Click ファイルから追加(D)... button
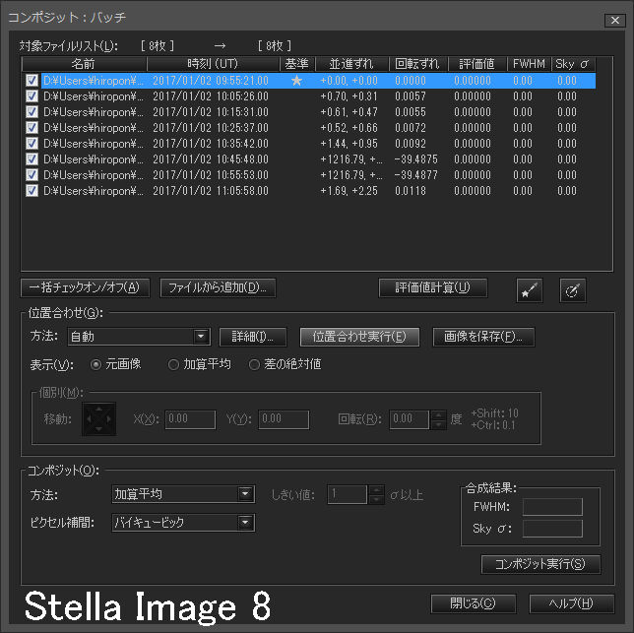Screen dimensions: 634x633 (x=218, y=287)
